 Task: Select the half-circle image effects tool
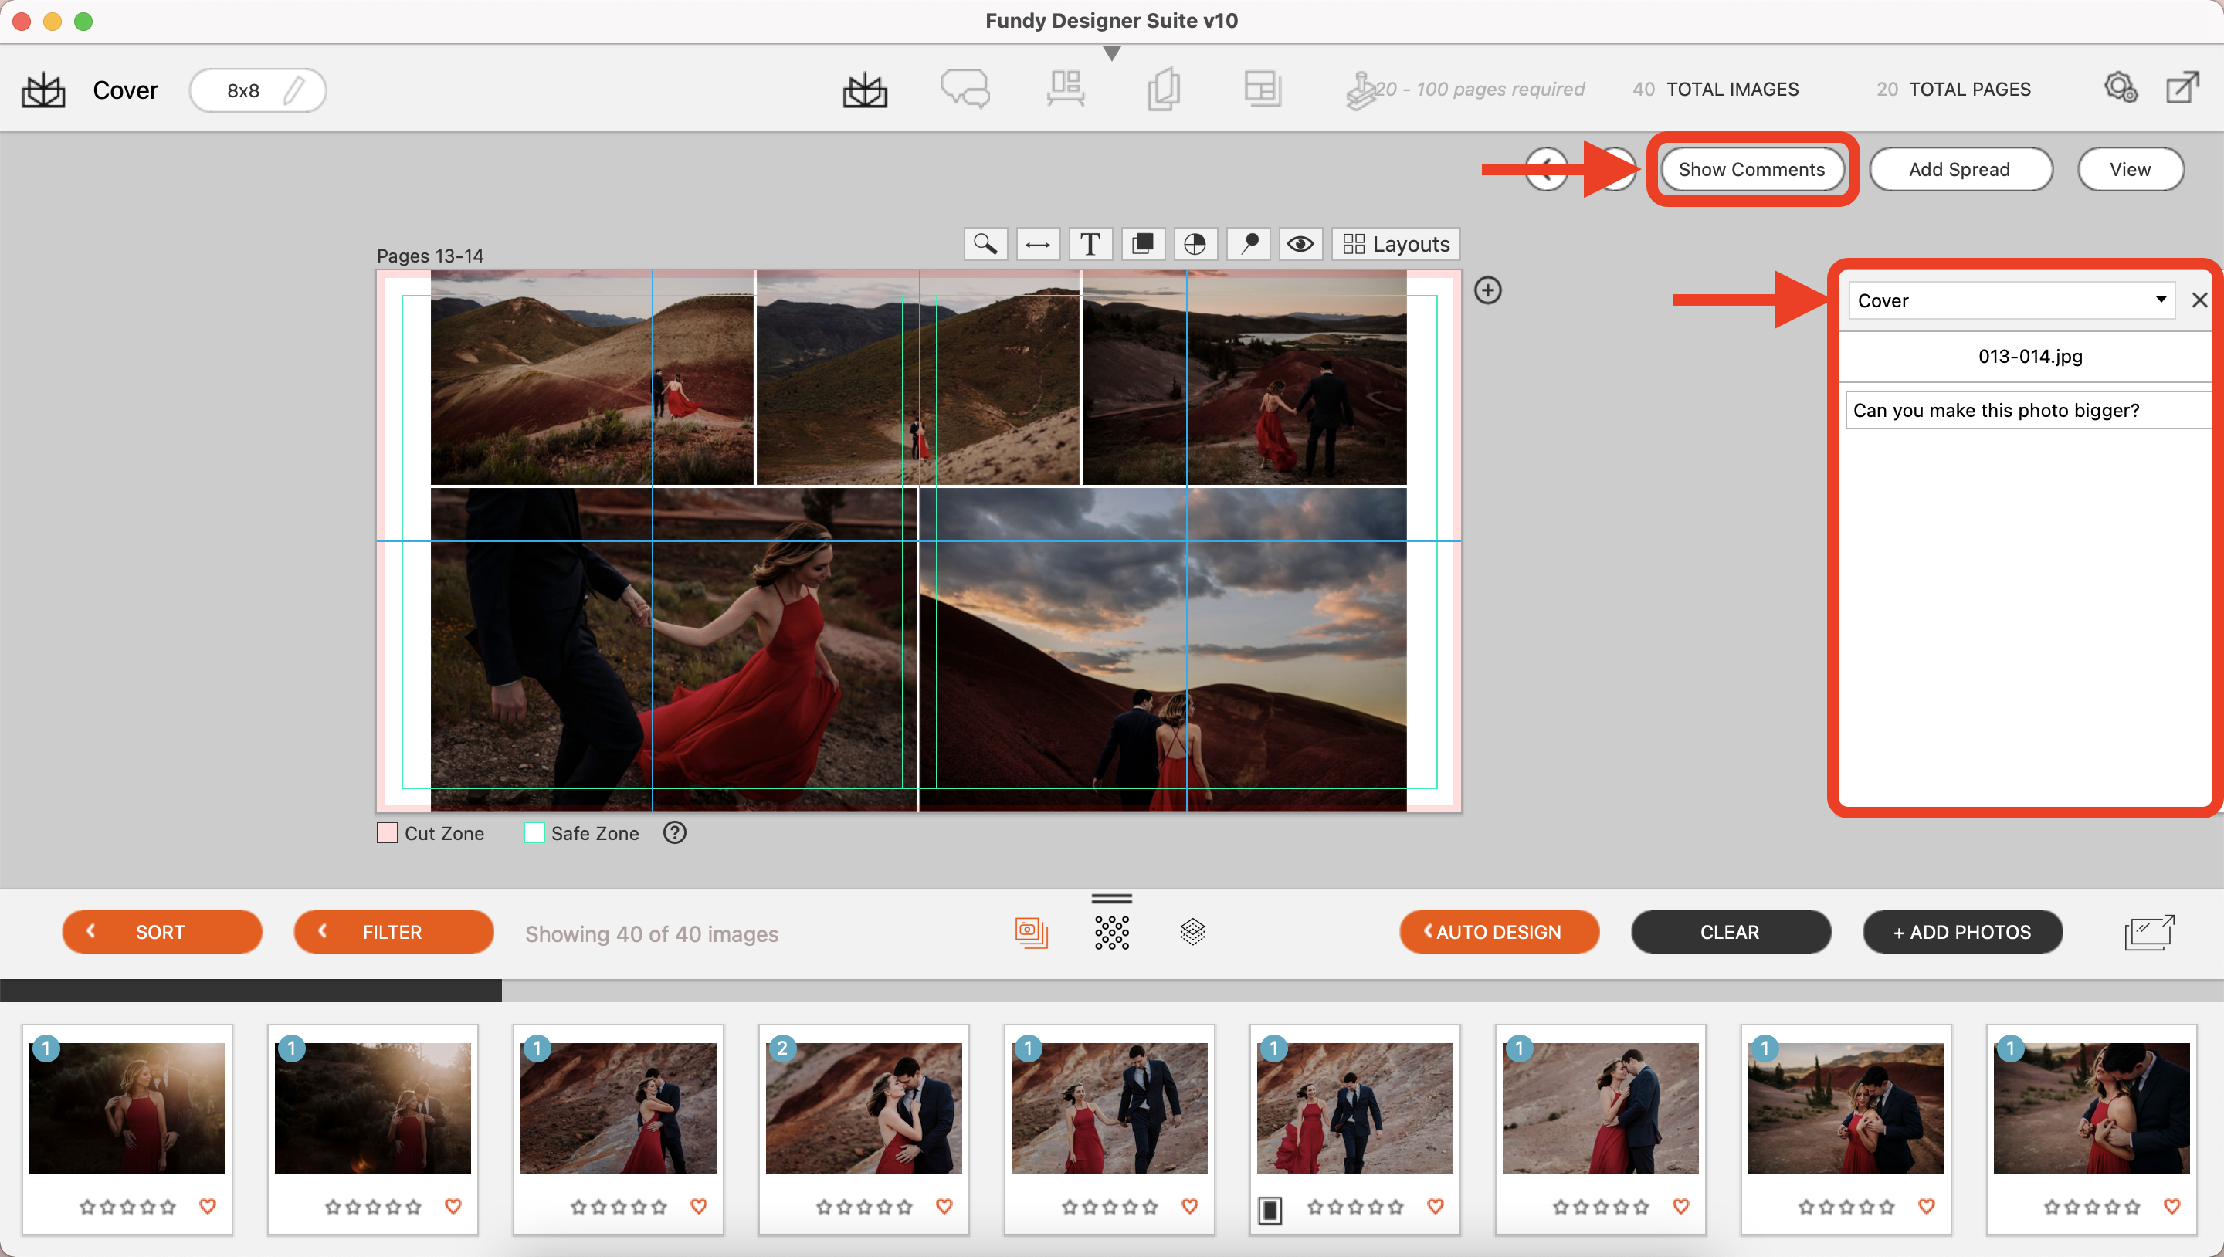1195,244
